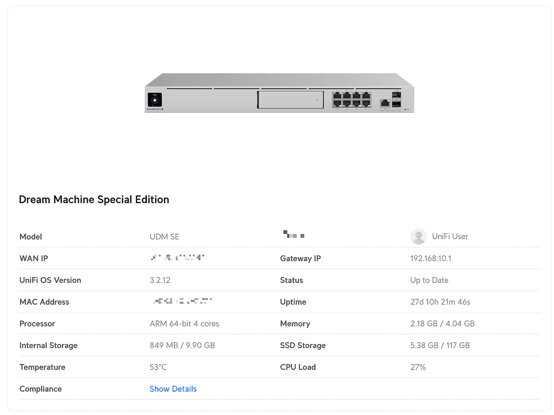Viewport: 554px width, 415px height.
Task: Click the UniFi User account name
Action: (450, 236)
